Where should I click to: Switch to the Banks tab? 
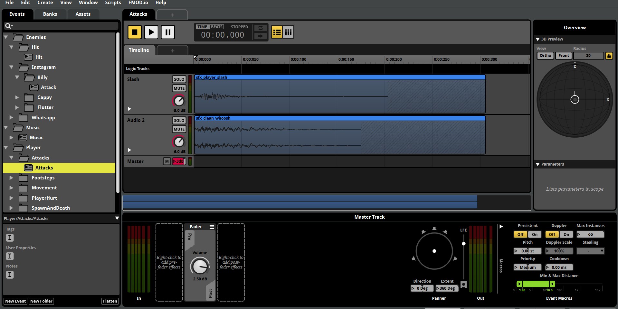(x=50, y=14)
